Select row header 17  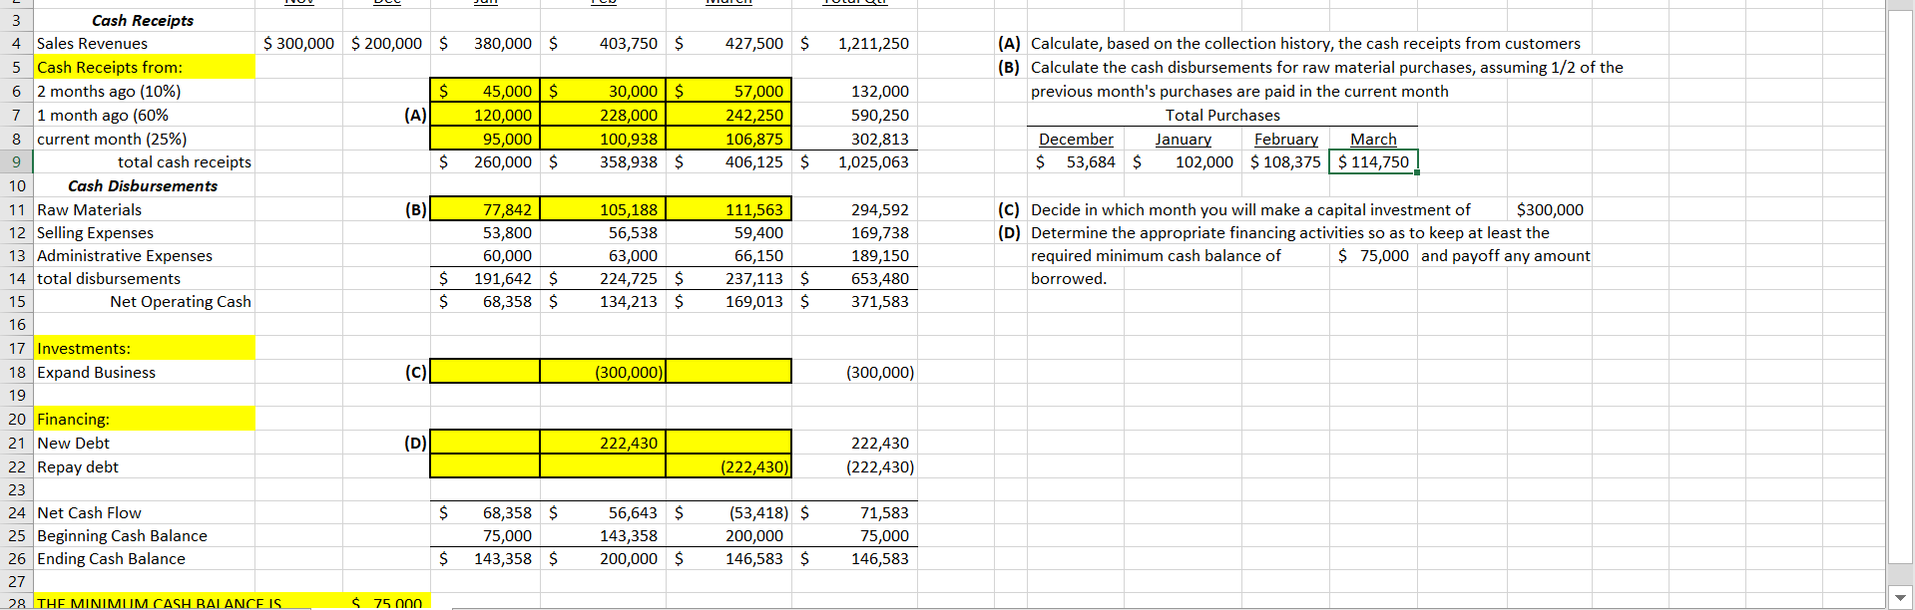tap(16, 348)
